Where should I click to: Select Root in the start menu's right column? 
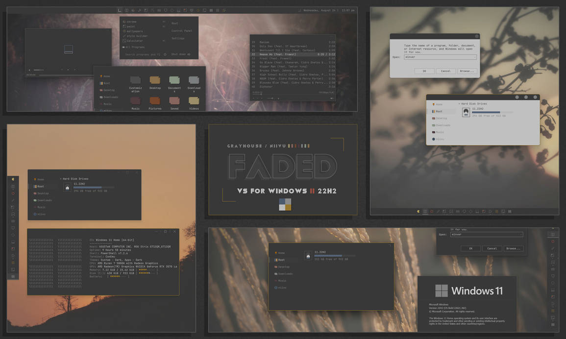click(175, 23)
